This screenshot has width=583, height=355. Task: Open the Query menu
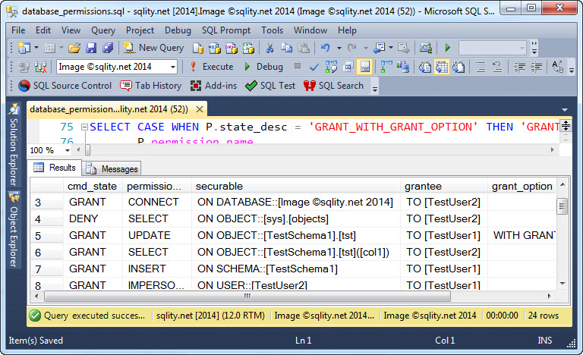click(103, 30)
